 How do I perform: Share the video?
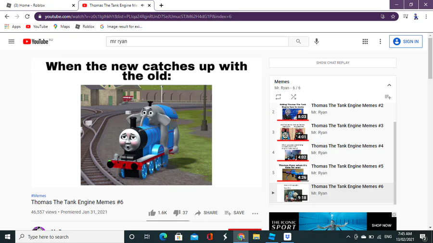click(206, 213)
